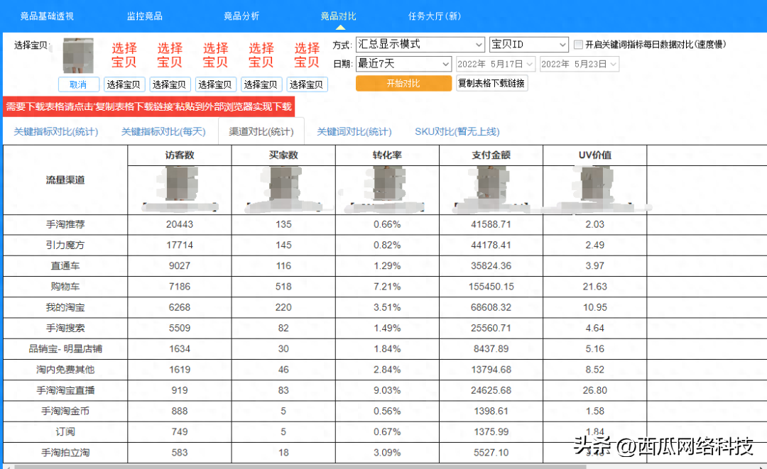Go to 关键指标对比(每天) sub-tab
This screenshot has height=469, width=767.
(163, 131)
